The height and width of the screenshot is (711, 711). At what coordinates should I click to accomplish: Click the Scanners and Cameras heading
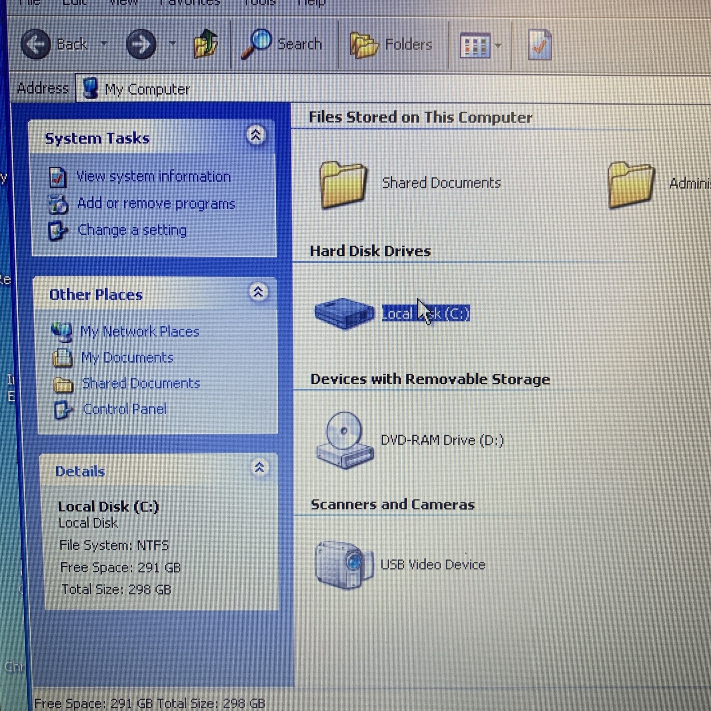point(392,504)
